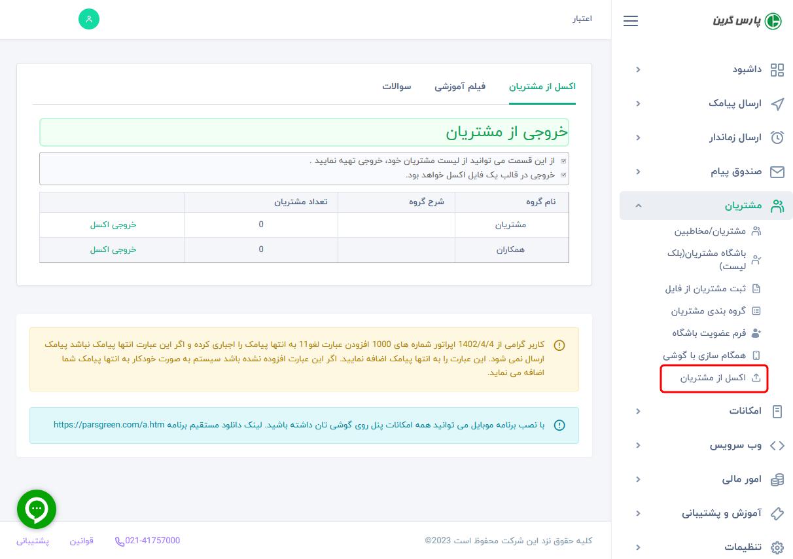The height and width of the screenshot is (559, 793).
Task: Select اکسل از مشتریان in the sidebar
Action: 714,378
